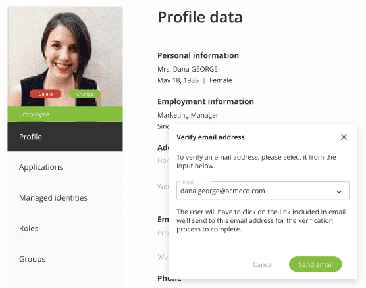The image size is (366, 288).
Task: Select the name Mrs. Dana GEORGE
Action: point(188,69)
